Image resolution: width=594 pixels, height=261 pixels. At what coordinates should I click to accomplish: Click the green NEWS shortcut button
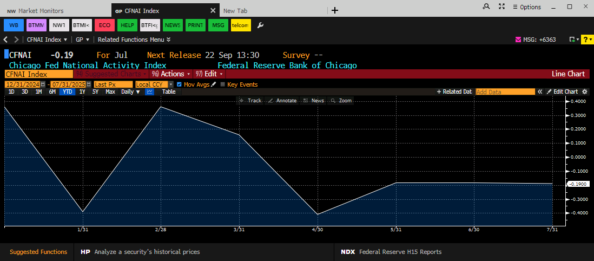click(173, 25)
